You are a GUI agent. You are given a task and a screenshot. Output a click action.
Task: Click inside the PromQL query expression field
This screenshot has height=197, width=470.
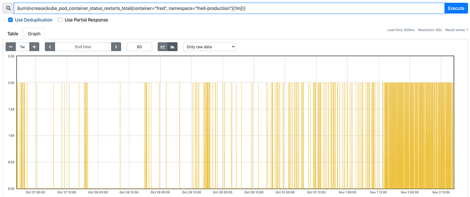[x=229, y=8]
